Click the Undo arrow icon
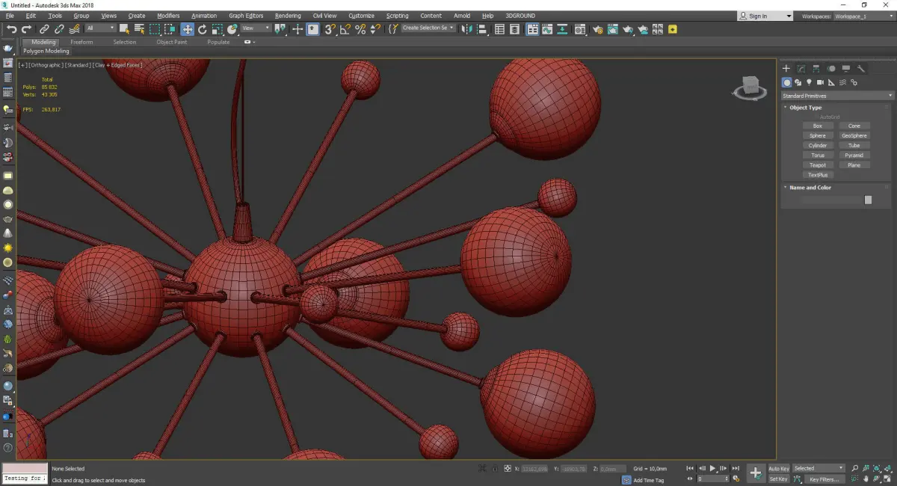Screen dimensions: 897x486 point(11,29)
